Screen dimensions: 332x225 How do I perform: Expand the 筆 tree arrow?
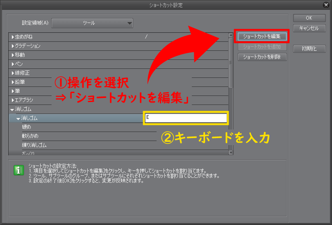pos(13,91)
